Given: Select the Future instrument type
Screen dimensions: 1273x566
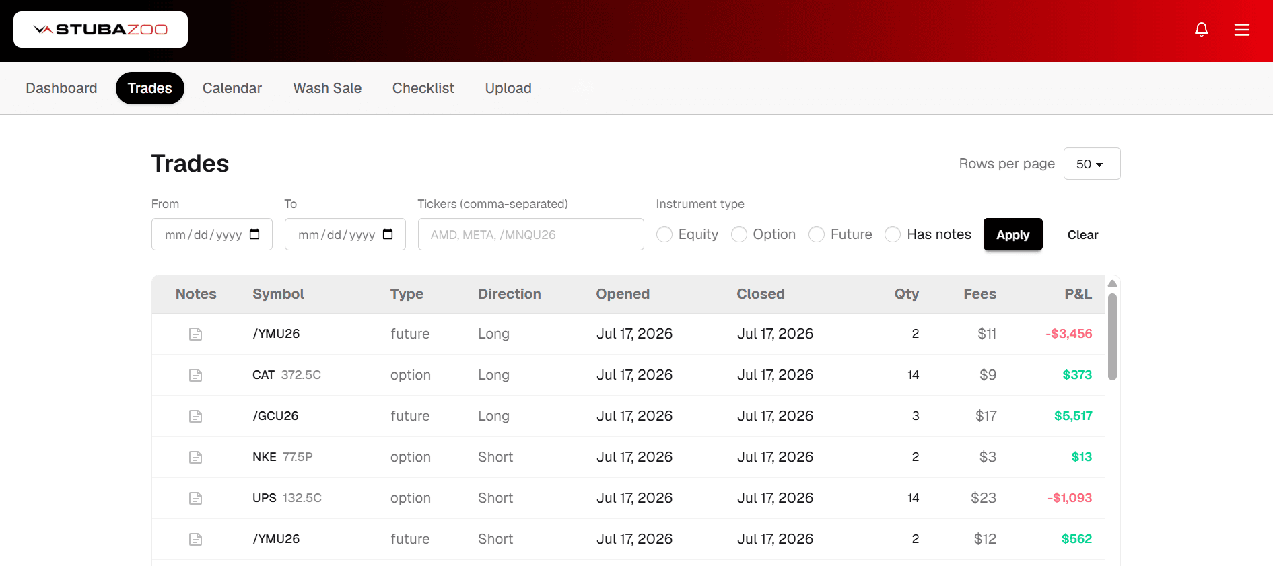Looking at the screenshot, I should click(817, 234).
